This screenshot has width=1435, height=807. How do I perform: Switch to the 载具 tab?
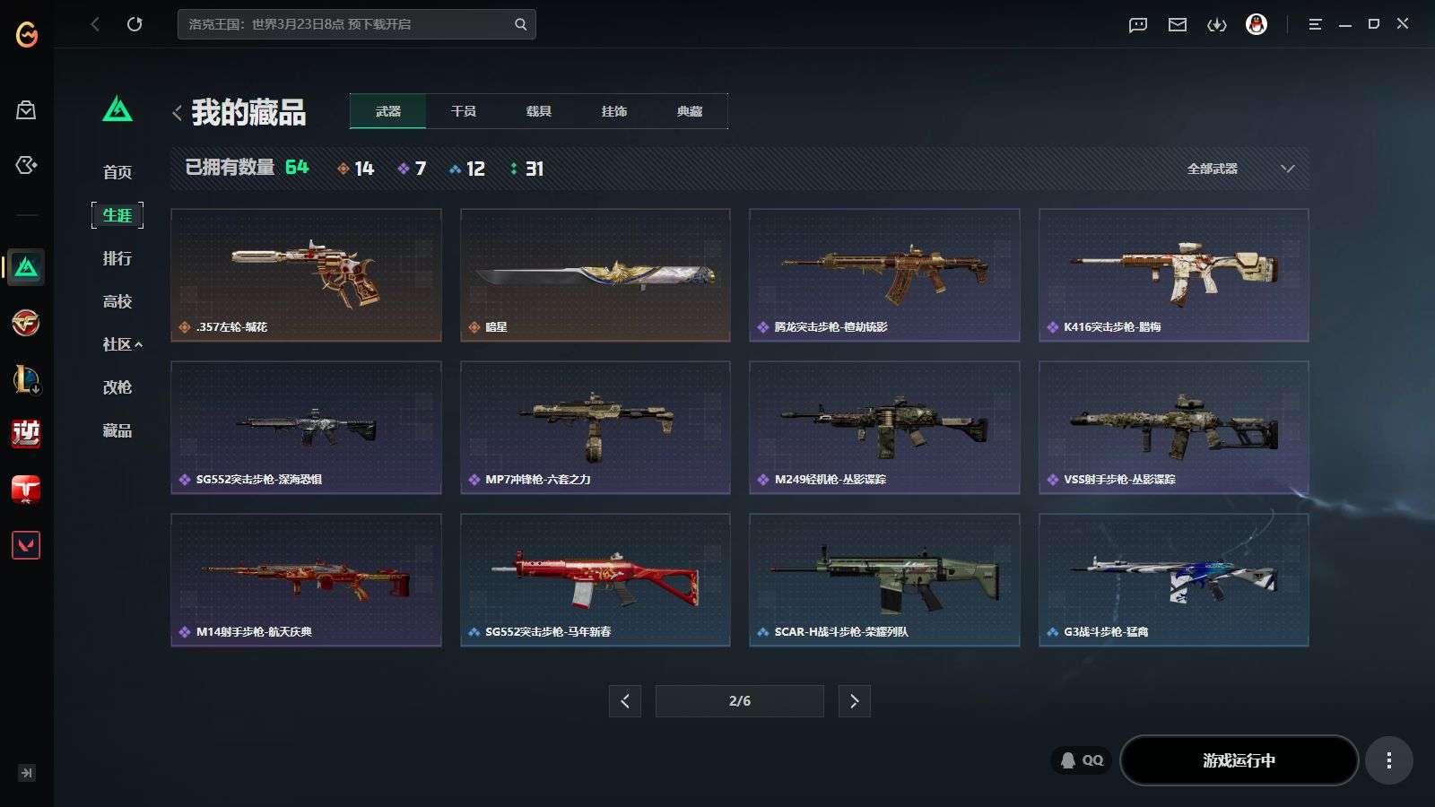539,111
